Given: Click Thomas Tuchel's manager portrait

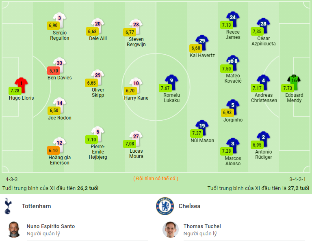Looking at the screenshot, I should 171,230.
